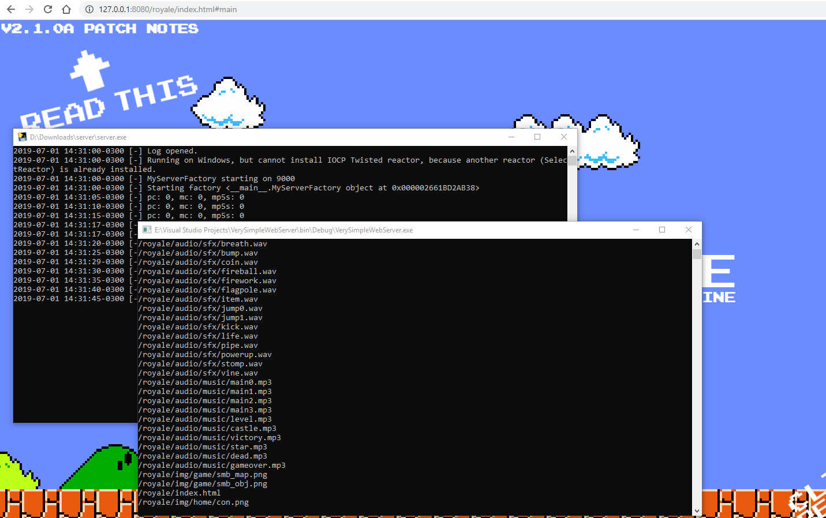This screenshot has height=518, width=826.
Task: Click '/royale/audio/music/dead.mp3' line
Action: coord(203,456)
